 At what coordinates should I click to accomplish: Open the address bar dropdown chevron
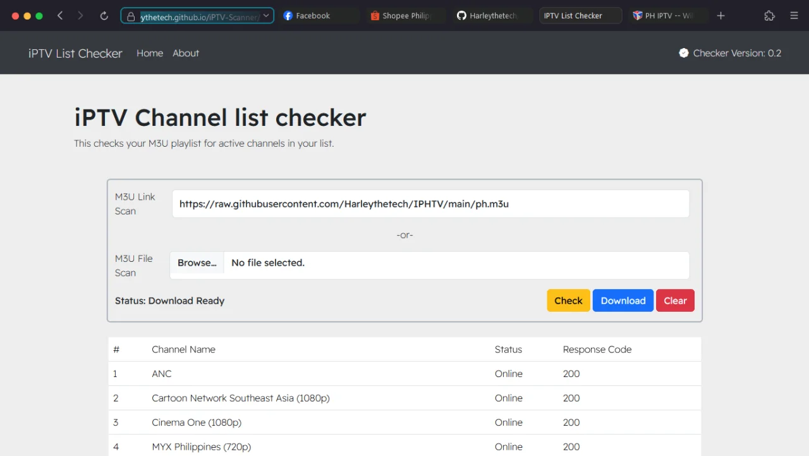click(x=266, y=16)
